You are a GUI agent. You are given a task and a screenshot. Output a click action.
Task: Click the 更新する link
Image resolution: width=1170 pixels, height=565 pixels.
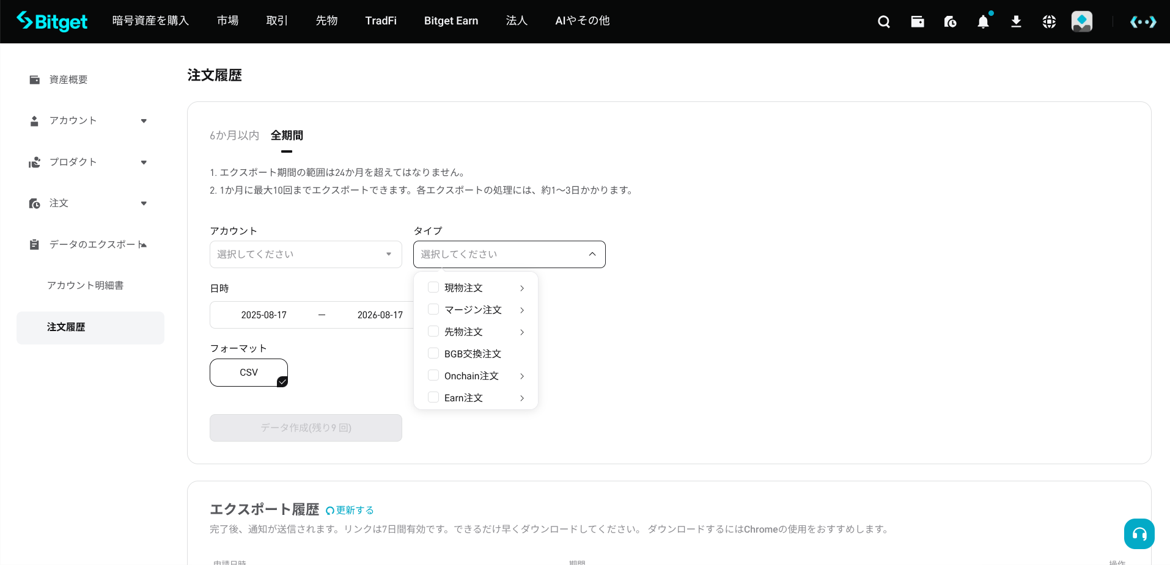point(355,511)
